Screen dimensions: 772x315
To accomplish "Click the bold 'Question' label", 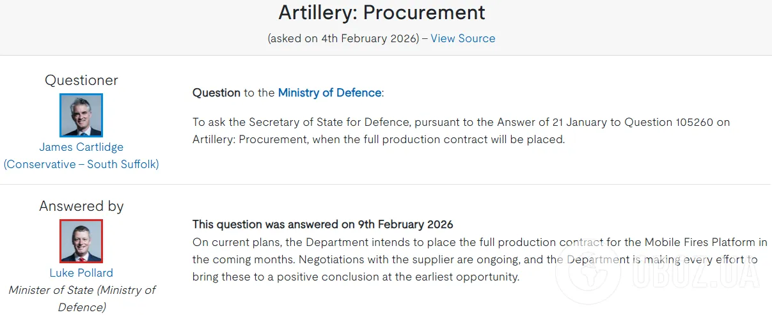I will point(216,93).
